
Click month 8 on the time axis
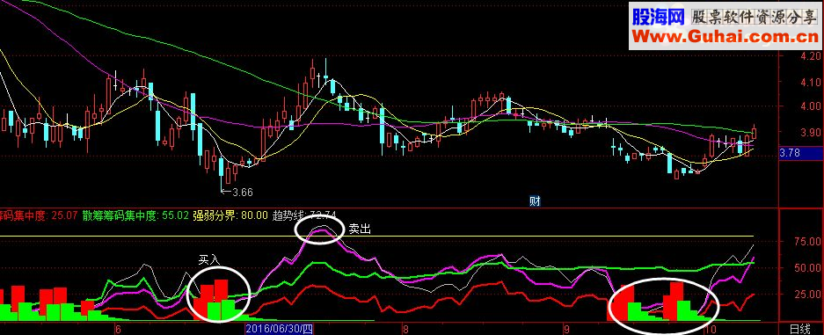tap(405, 330)
